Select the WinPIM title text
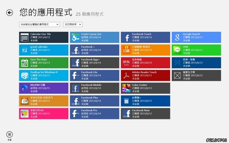The image size is (229, 143). coord(38,85)
